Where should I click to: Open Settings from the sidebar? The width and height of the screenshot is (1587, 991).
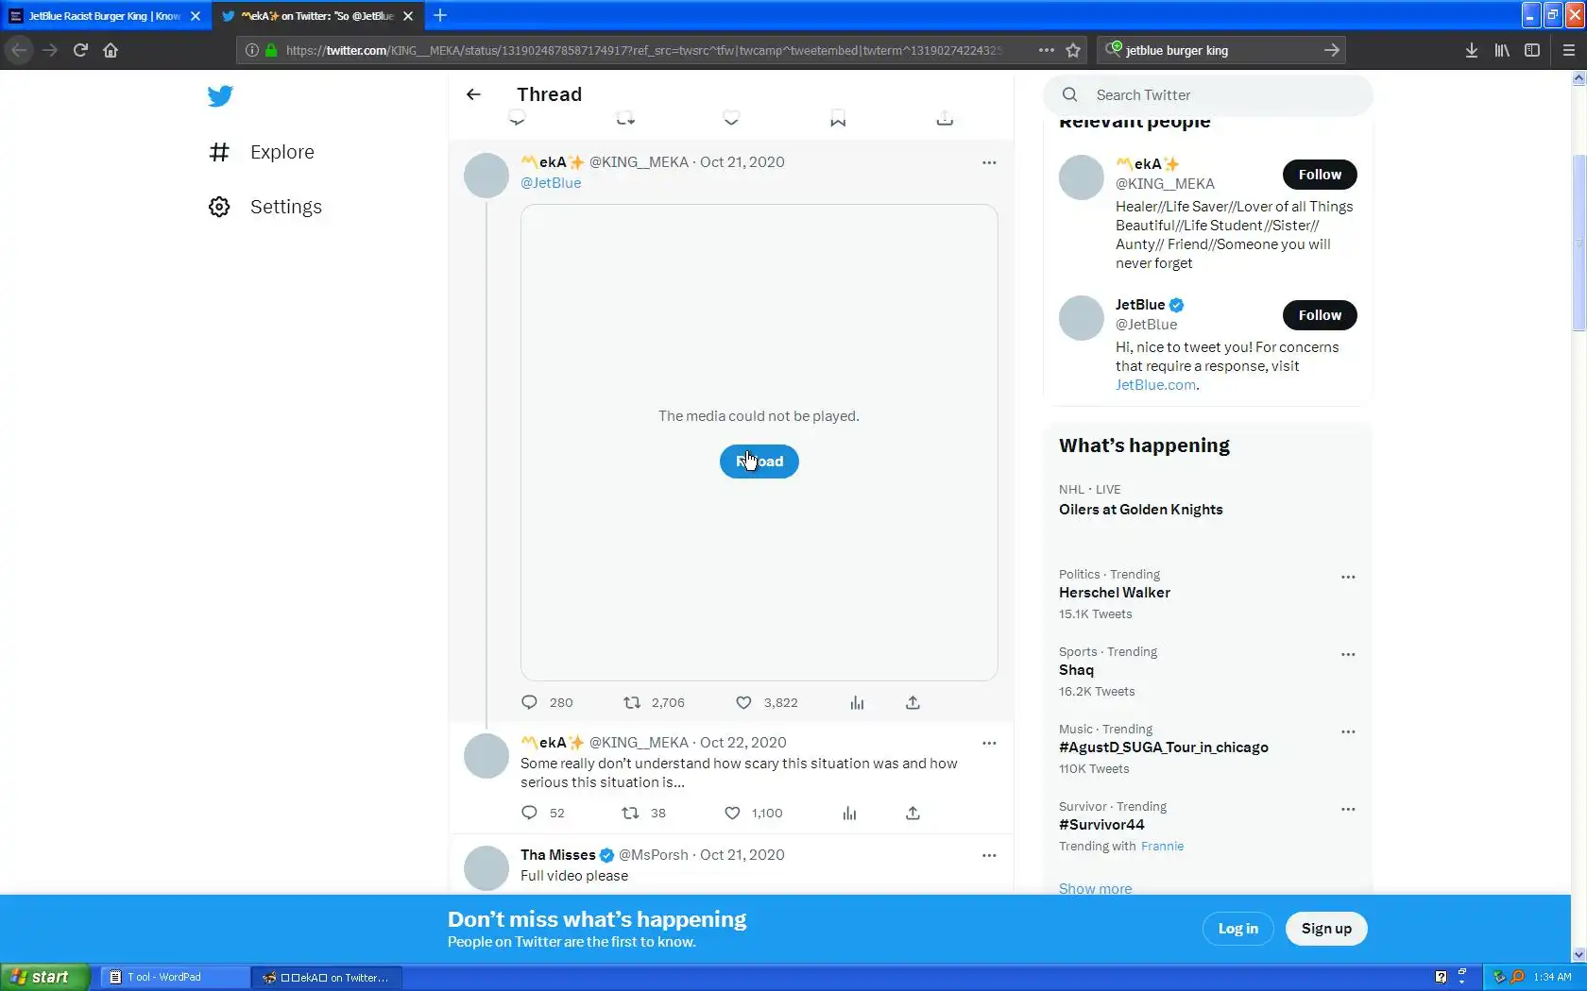[265, 207]
